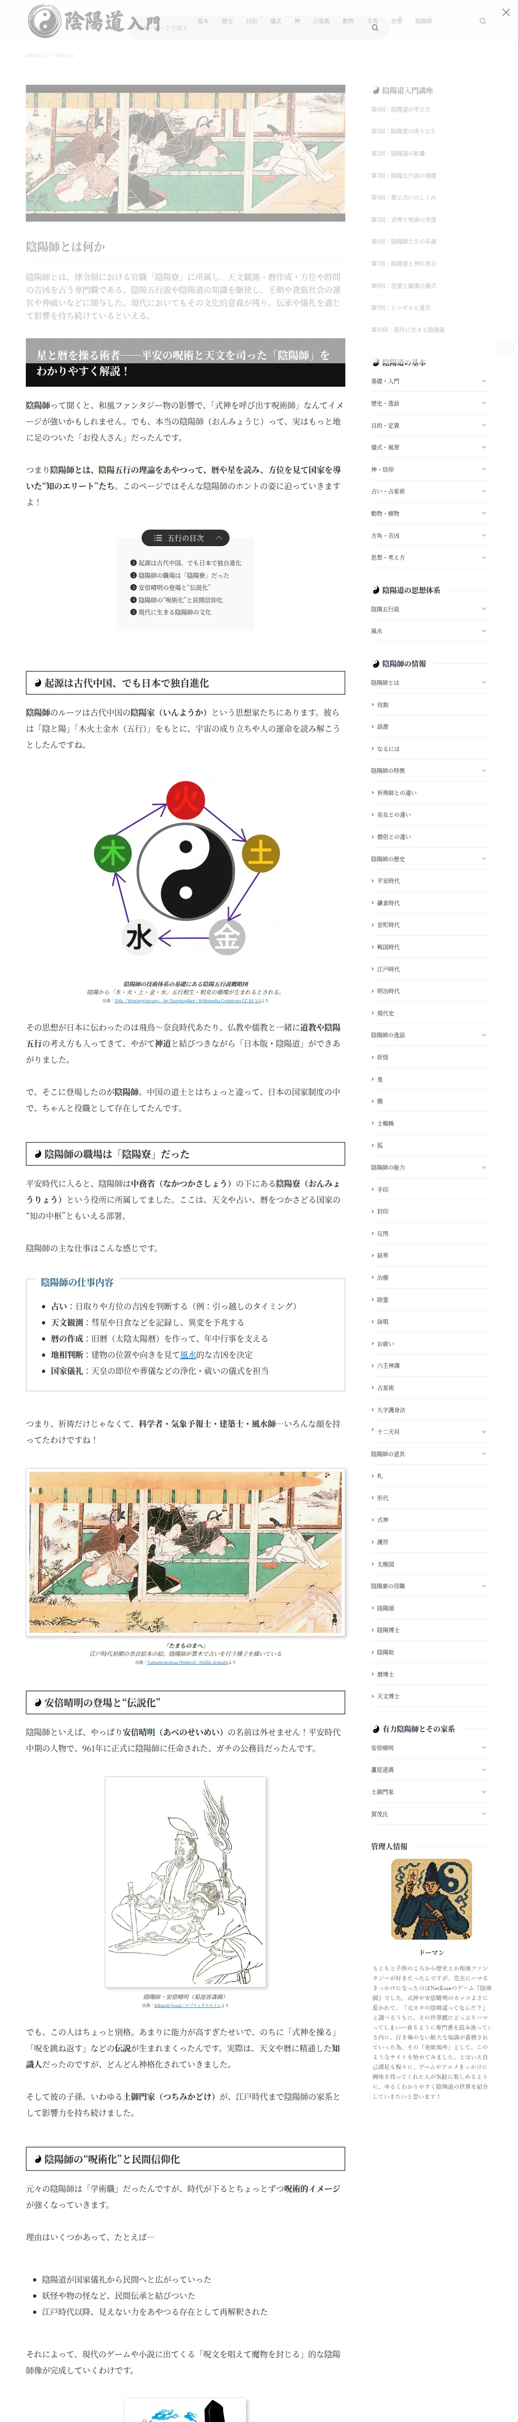518x2422 pixels.
Task: Open the 陰陽師 header menu item
Action: [x=424, y=21]
